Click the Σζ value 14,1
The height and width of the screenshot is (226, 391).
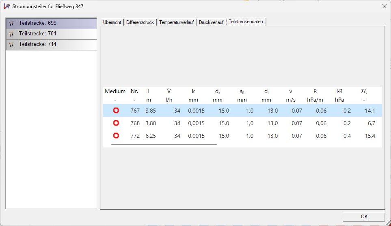pos(370,111)
